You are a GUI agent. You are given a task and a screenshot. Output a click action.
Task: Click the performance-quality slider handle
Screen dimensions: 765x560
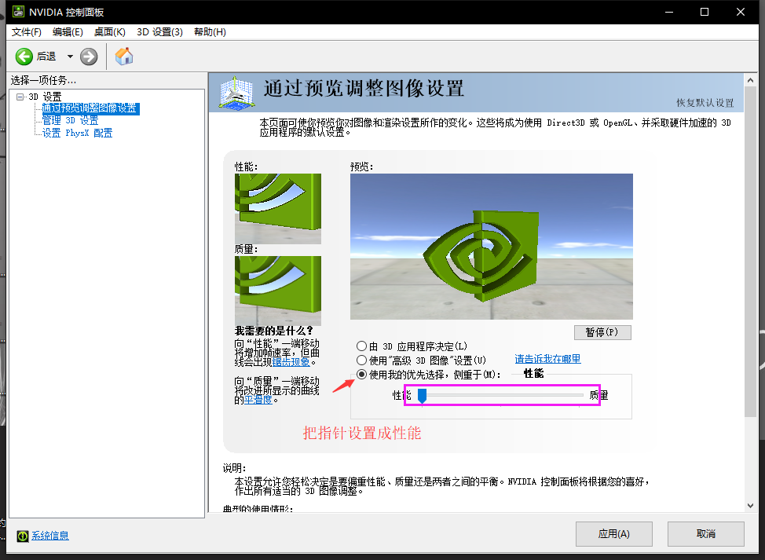pyautogui.click(x=422, y=396)
